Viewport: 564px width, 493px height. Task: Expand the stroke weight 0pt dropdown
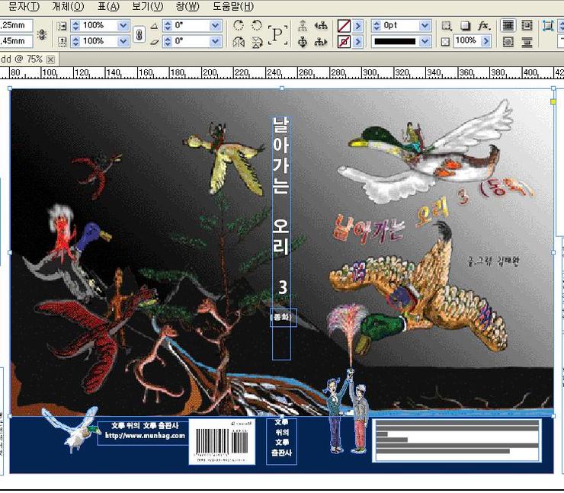[425, 25]
